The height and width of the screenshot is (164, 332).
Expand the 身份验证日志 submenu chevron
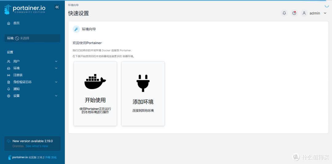point(56,82)
